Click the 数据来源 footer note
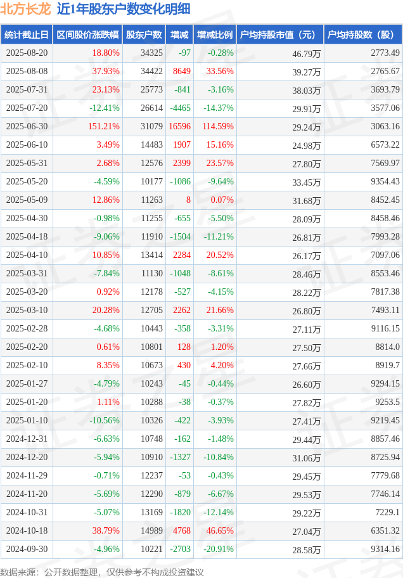Screen dimensions: 403x578 tap(102, 572)
